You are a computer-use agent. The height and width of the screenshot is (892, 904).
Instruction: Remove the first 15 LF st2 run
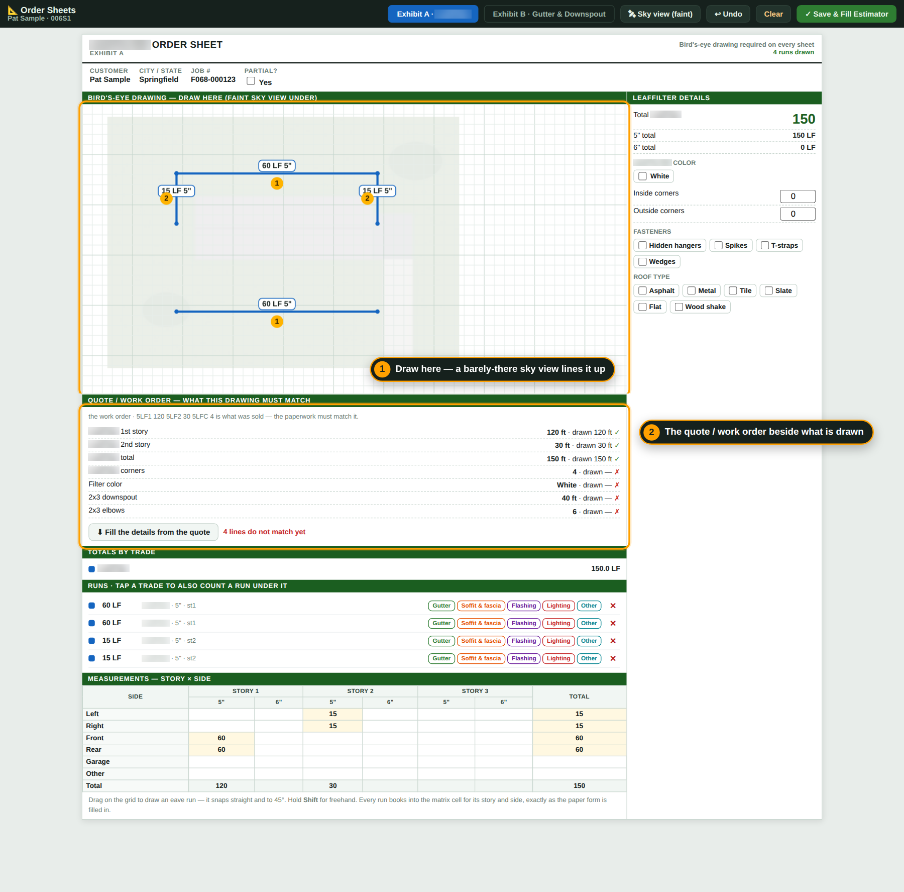tap(613, 641)
